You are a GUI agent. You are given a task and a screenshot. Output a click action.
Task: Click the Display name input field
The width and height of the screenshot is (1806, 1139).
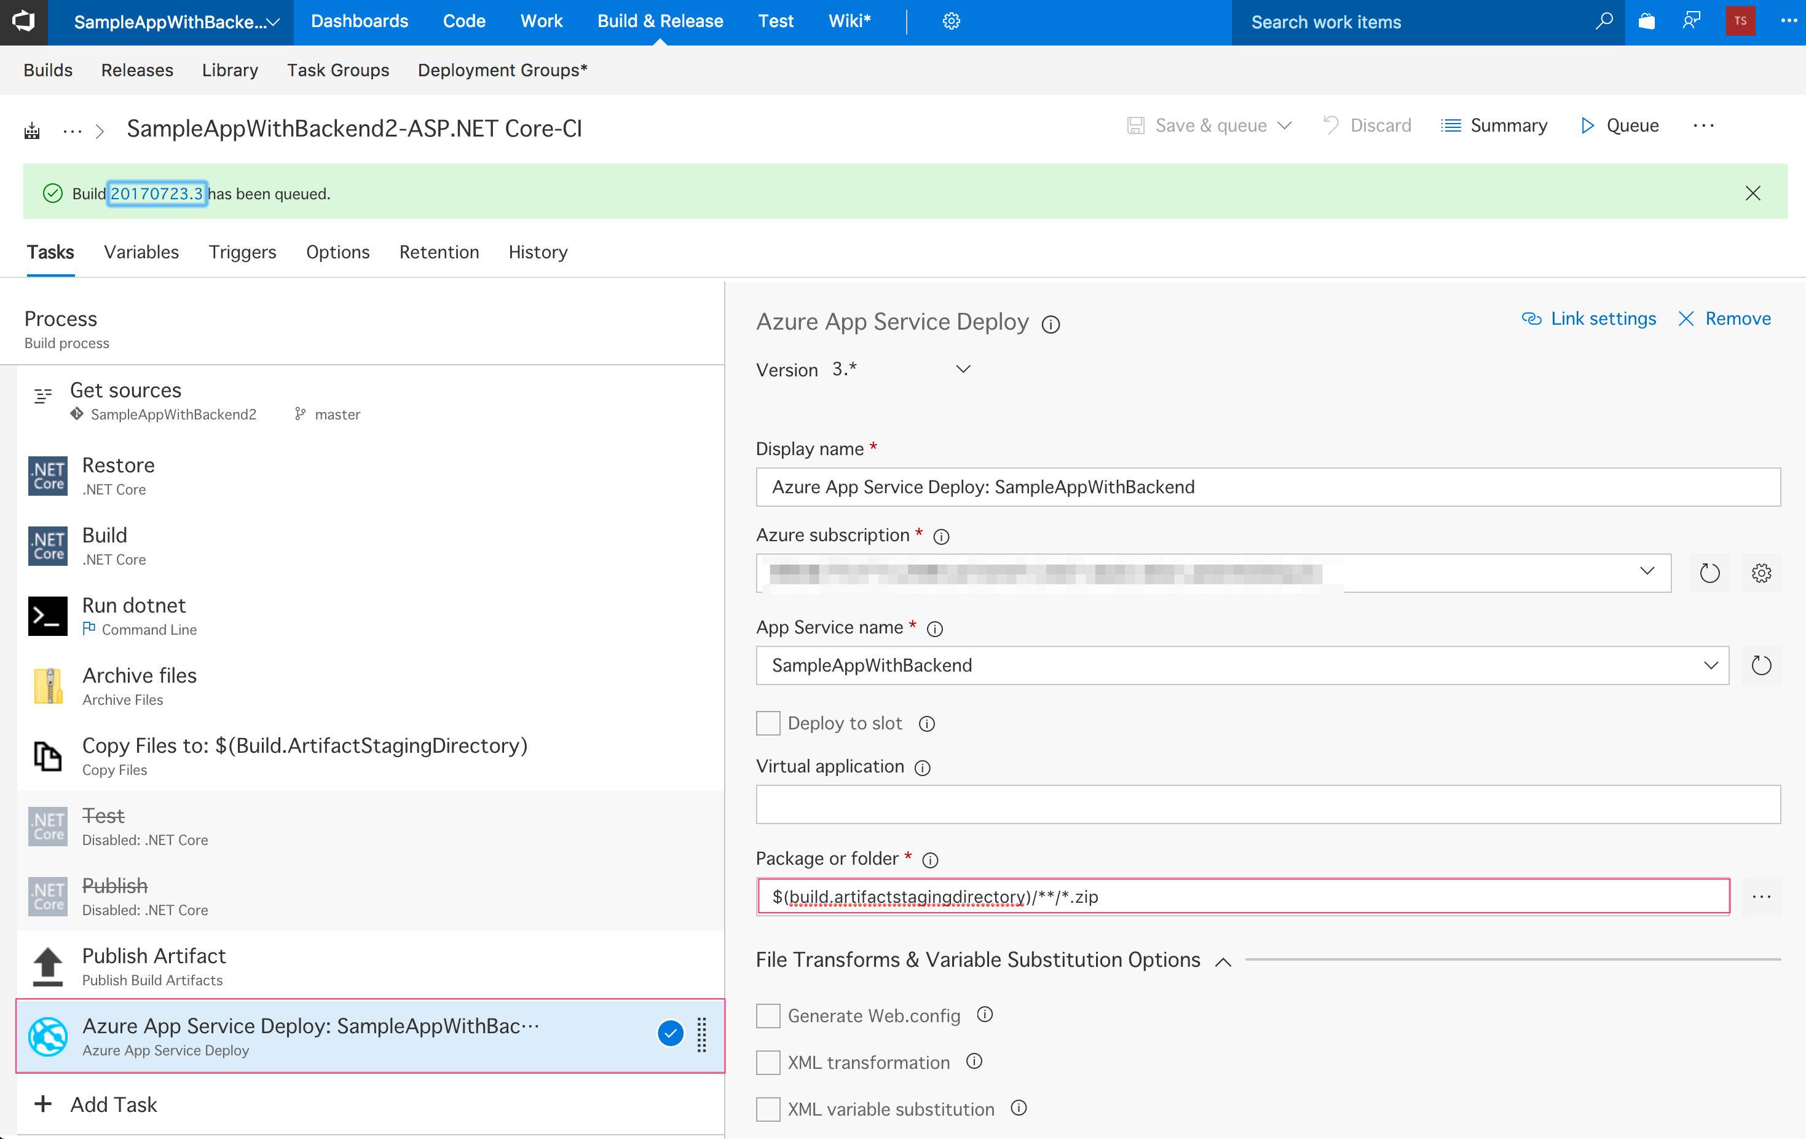[1268, 487]
